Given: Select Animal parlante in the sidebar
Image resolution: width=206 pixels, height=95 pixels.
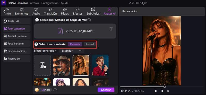Looking at the screenshot, I should click(16, 36).
